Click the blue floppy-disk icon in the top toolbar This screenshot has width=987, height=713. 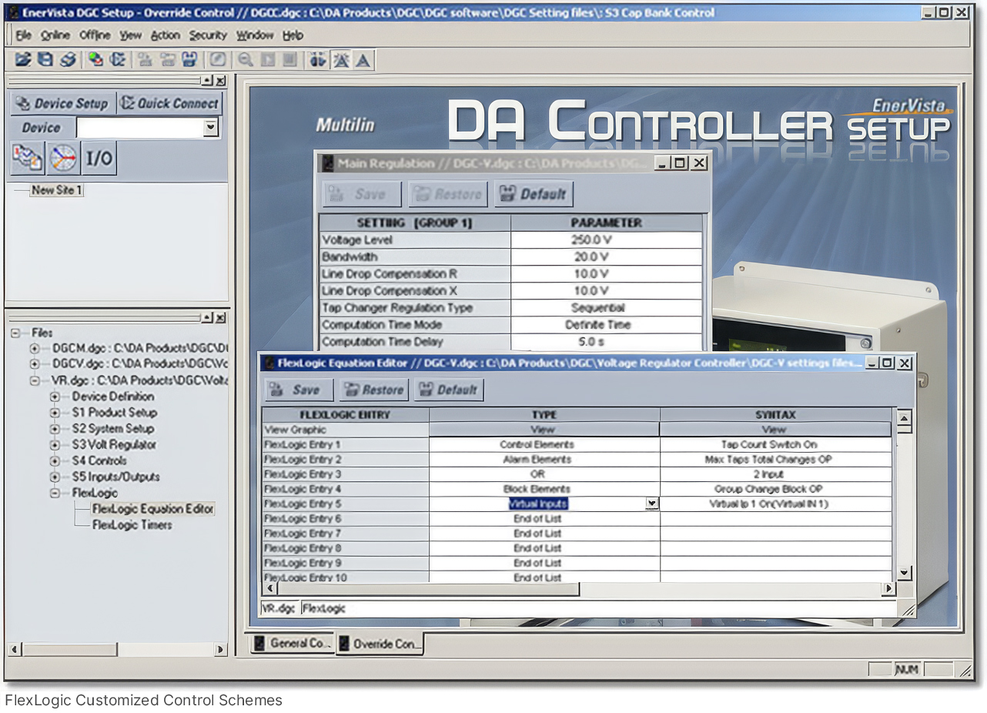(x=189, y=59)
